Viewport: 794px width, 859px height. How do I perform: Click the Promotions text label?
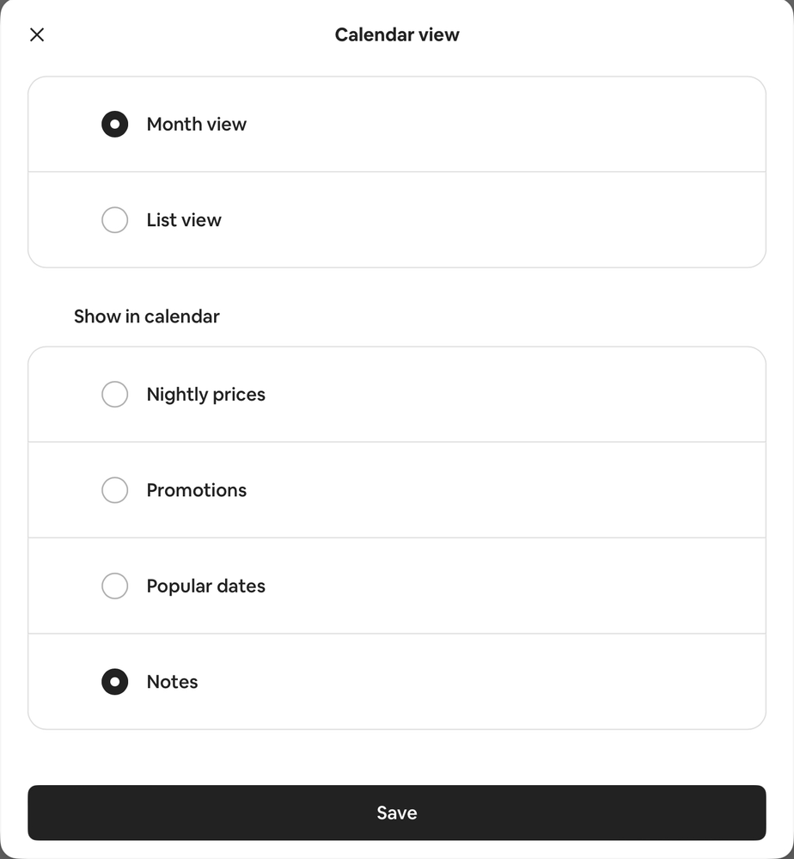tap(196, 490)
